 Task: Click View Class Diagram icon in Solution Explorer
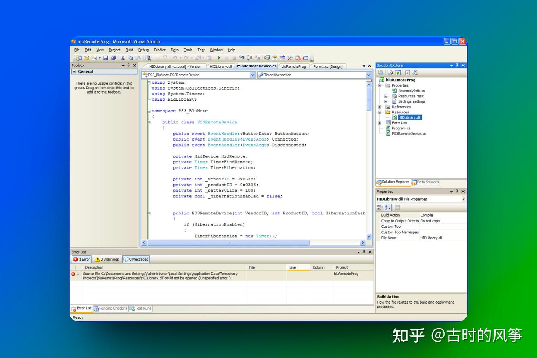(x=415, y=73)
